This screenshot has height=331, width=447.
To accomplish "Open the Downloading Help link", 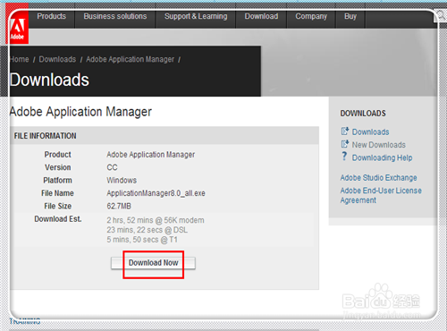I will pos(382,157).
